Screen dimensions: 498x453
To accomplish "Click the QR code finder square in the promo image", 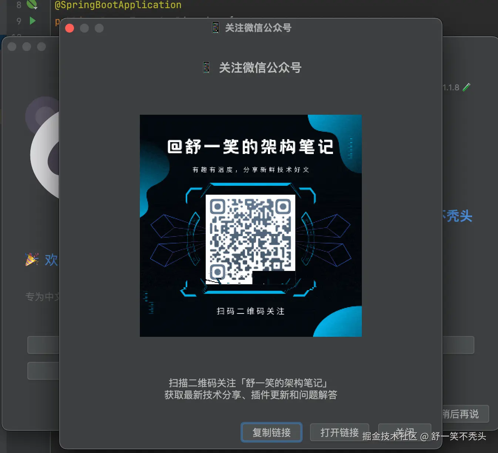I will [218, 207].
